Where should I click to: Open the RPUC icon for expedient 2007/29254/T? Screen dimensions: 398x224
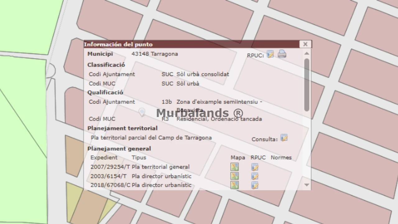click(x=255, y=167)
